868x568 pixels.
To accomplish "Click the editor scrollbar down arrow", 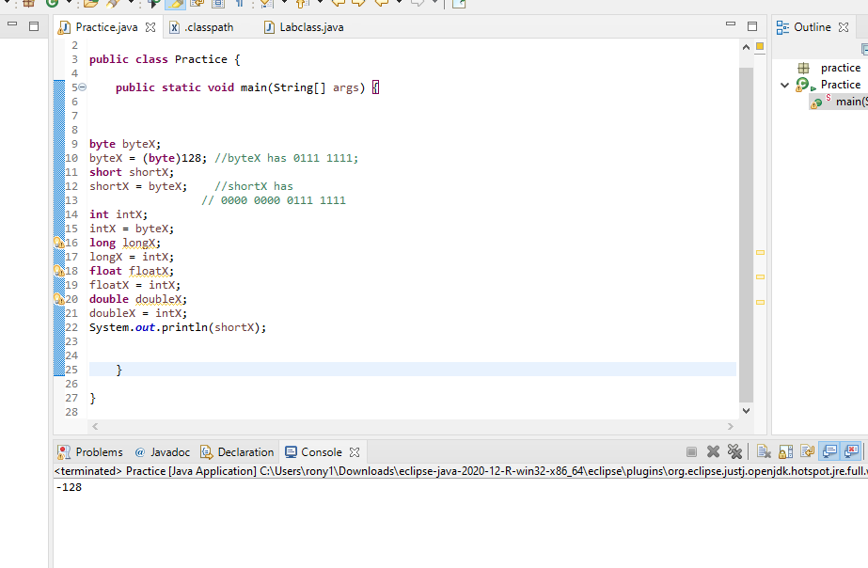I will point(745,411).
